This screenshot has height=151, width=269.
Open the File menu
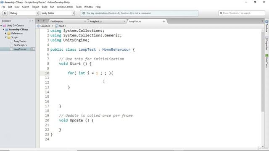3,7
